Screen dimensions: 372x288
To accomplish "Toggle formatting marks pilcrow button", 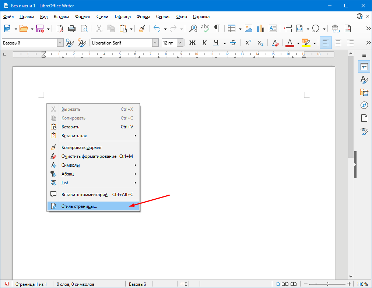I will [217, 28].
